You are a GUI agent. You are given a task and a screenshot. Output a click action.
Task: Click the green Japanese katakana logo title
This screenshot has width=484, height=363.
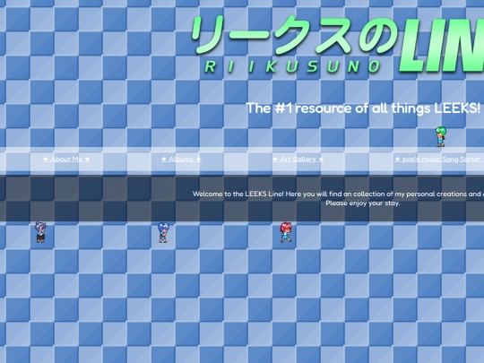point(295,35)
